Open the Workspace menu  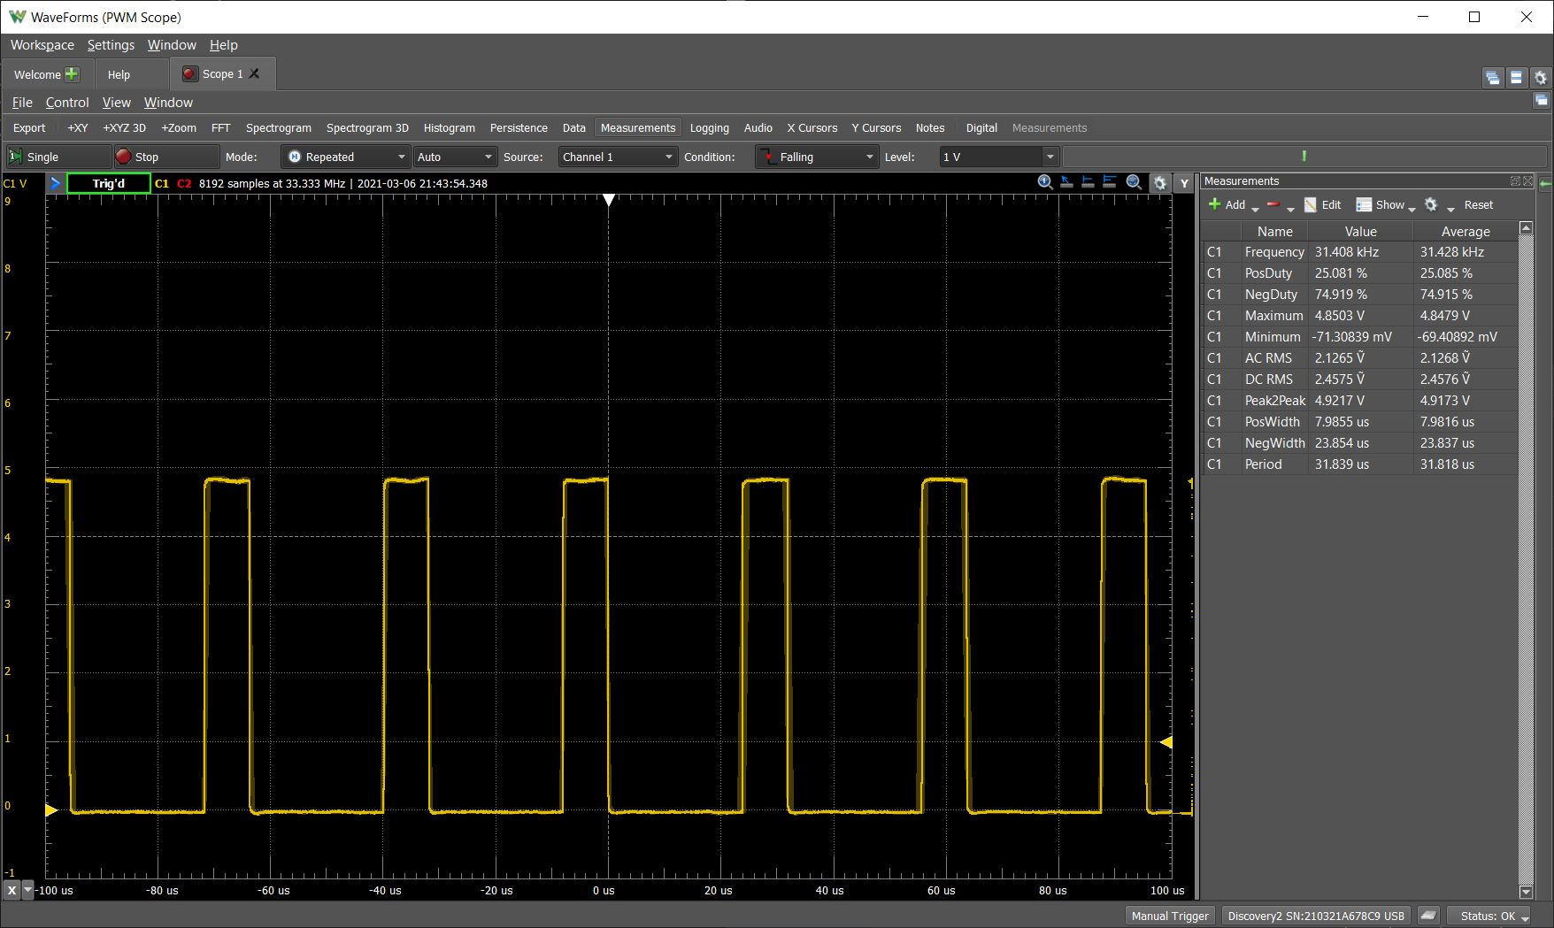pos(42,45)
